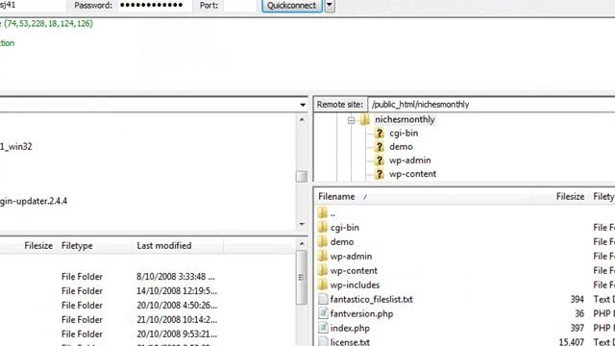Select the demo folder icon in file list
615x346 pixels.
323,242
